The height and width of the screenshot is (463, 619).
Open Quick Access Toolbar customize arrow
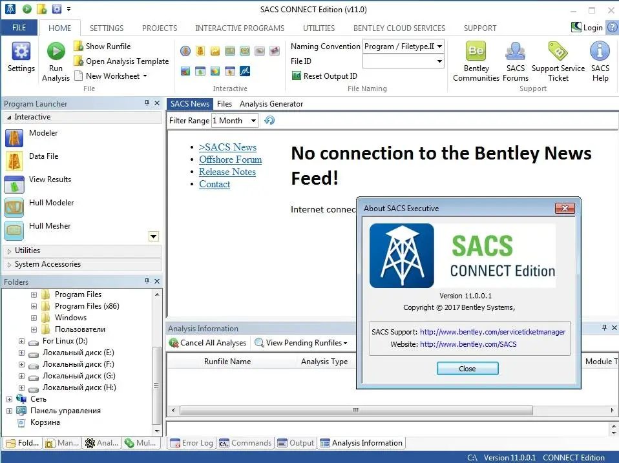[x=68, y=8]
